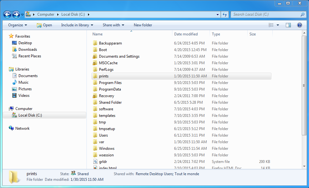309x188 pixels.
Task: Open Help with the question mark icon
Action: pos(299,25)
